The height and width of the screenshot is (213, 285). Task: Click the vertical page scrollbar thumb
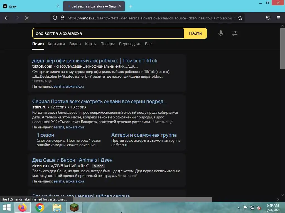click(x=282, y=49)
